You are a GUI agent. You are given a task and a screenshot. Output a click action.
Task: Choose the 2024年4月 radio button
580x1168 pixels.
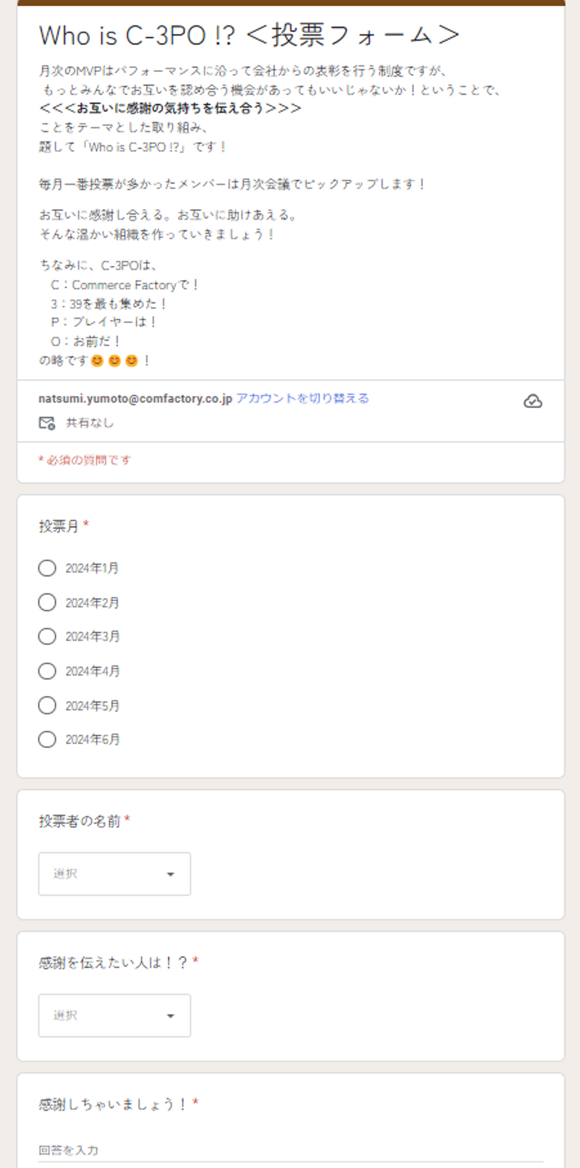47,671
